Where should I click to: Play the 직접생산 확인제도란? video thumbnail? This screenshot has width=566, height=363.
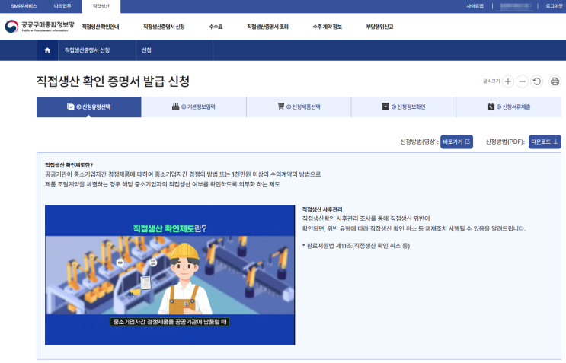(170, 275)
